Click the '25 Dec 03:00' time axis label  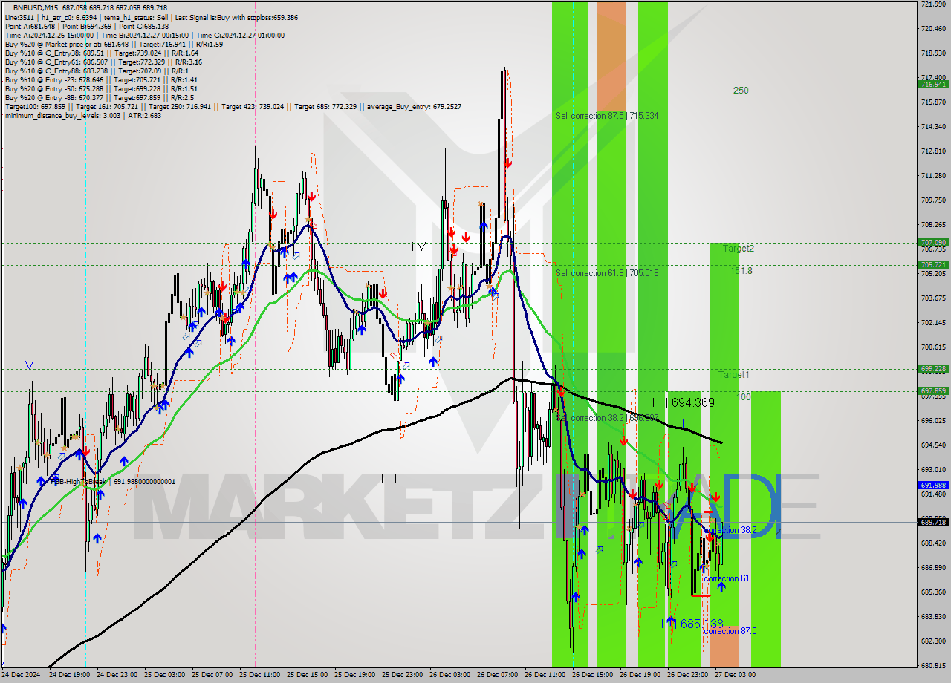(164, 676)
